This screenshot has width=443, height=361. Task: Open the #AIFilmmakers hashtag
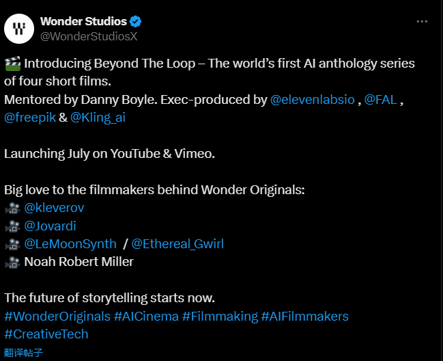305,317
